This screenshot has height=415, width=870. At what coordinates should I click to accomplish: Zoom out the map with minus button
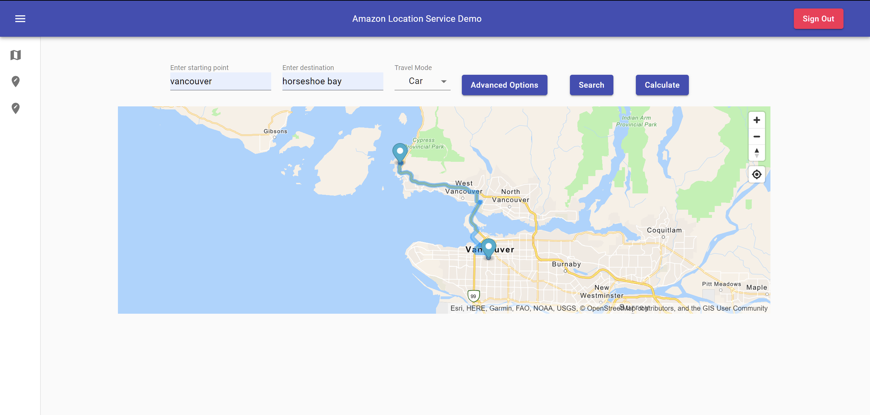pyautogui.click(x=756, y=137)
